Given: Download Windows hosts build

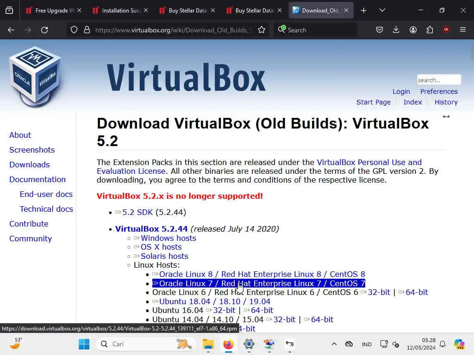Looking at the screenshot, I should pyautogui.click(x=168, y=238).
